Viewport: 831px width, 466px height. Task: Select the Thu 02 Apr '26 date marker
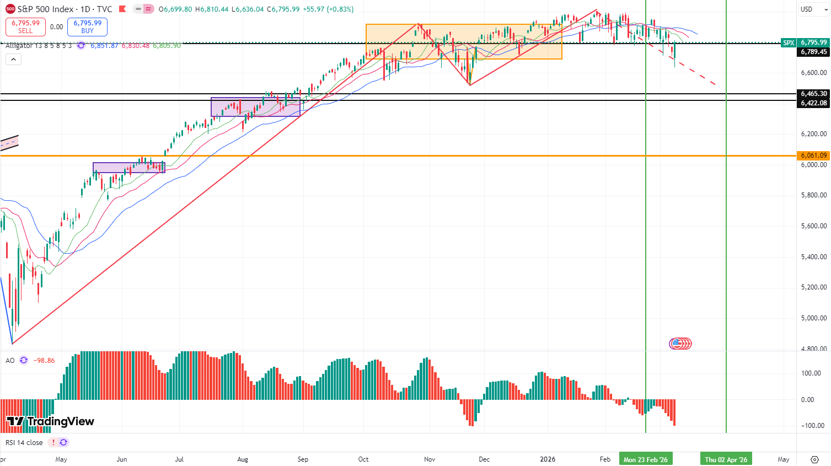click(x=726, y=459)
